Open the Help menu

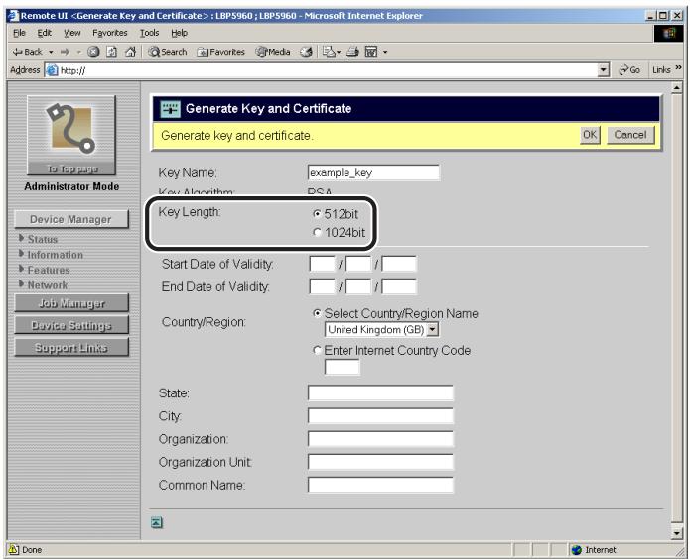[179, 33]
